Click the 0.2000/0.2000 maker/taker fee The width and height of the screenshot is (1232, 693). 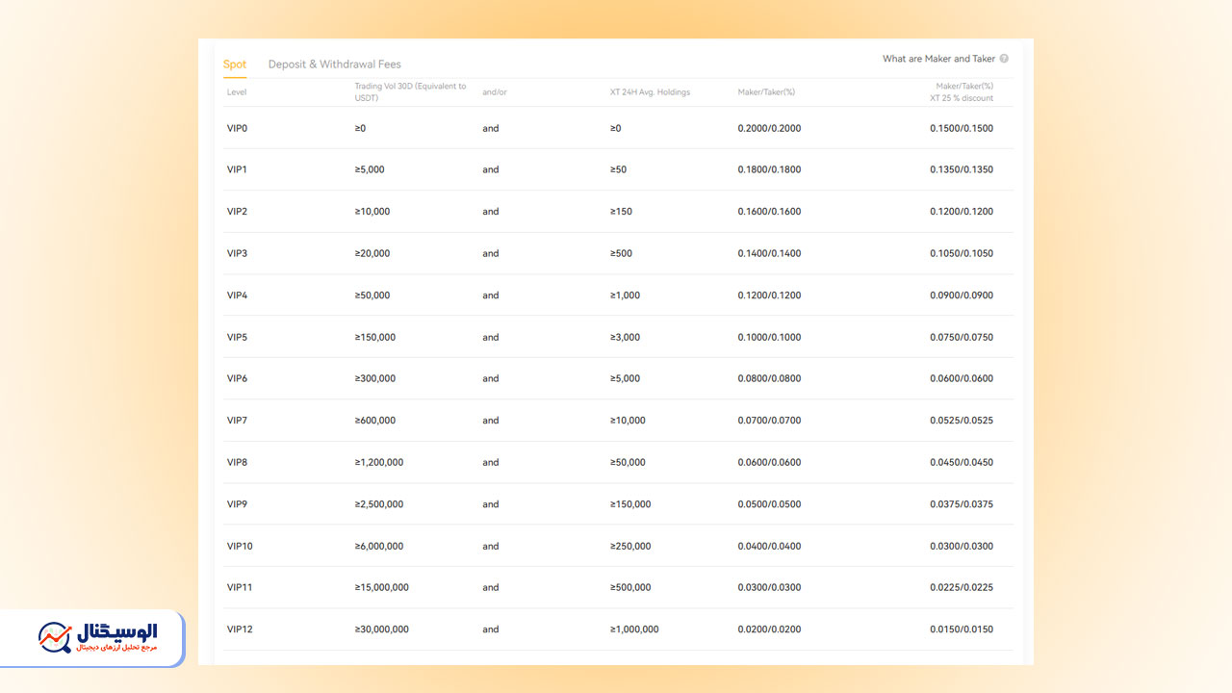(769, 128)
